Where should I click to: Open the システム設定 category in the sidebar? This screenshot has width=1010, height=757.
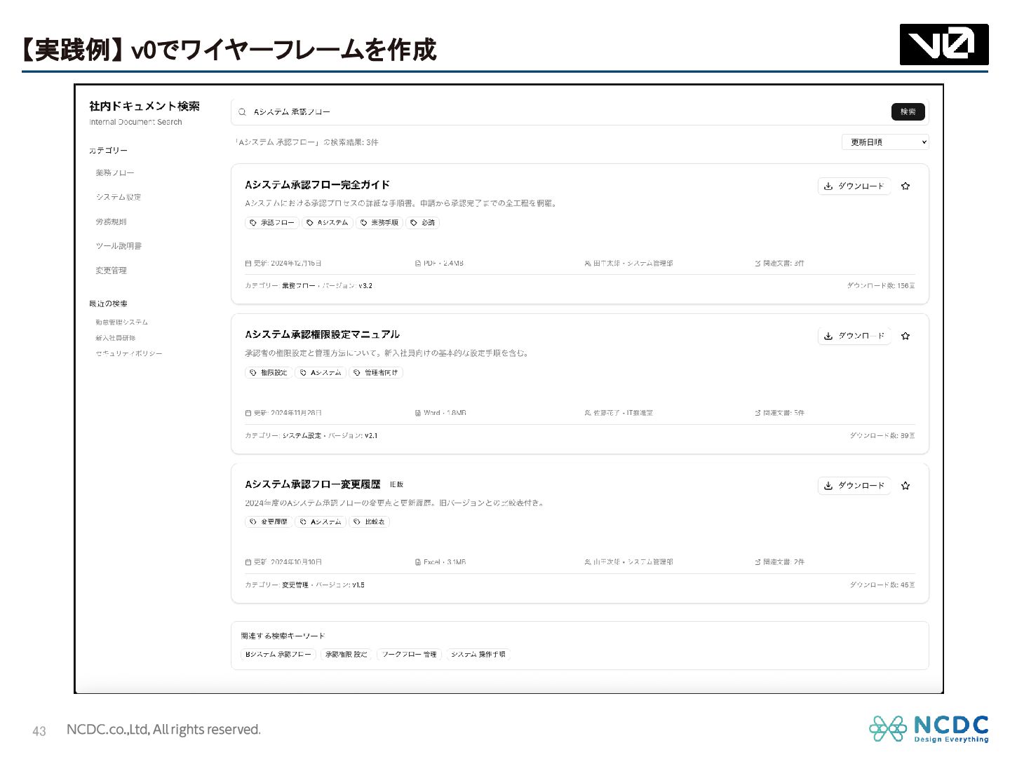click(x=119, y=198)
